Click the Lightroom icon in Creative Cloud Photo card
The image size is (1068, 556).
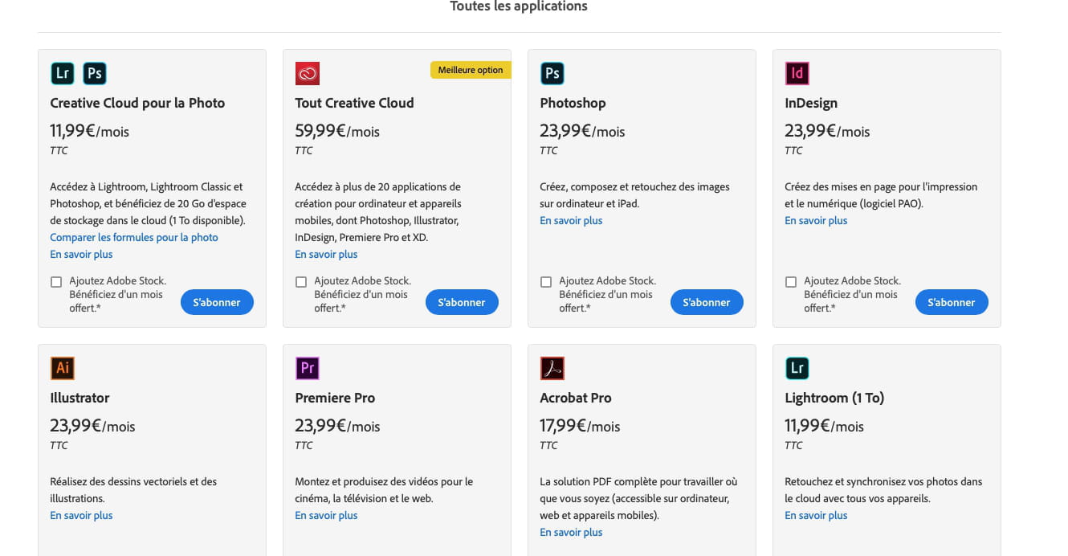pos(63,74)
